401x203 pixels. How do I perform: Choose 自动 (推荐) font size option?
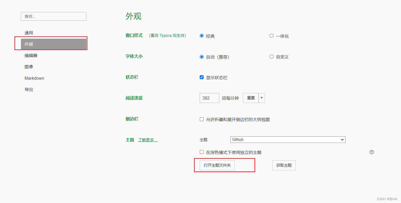pyautogui.click(x=202, y=57)
